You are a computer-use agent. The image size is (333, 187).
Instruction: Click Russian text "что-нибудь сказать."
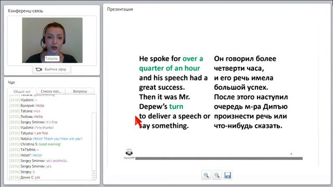coord(248,126)
